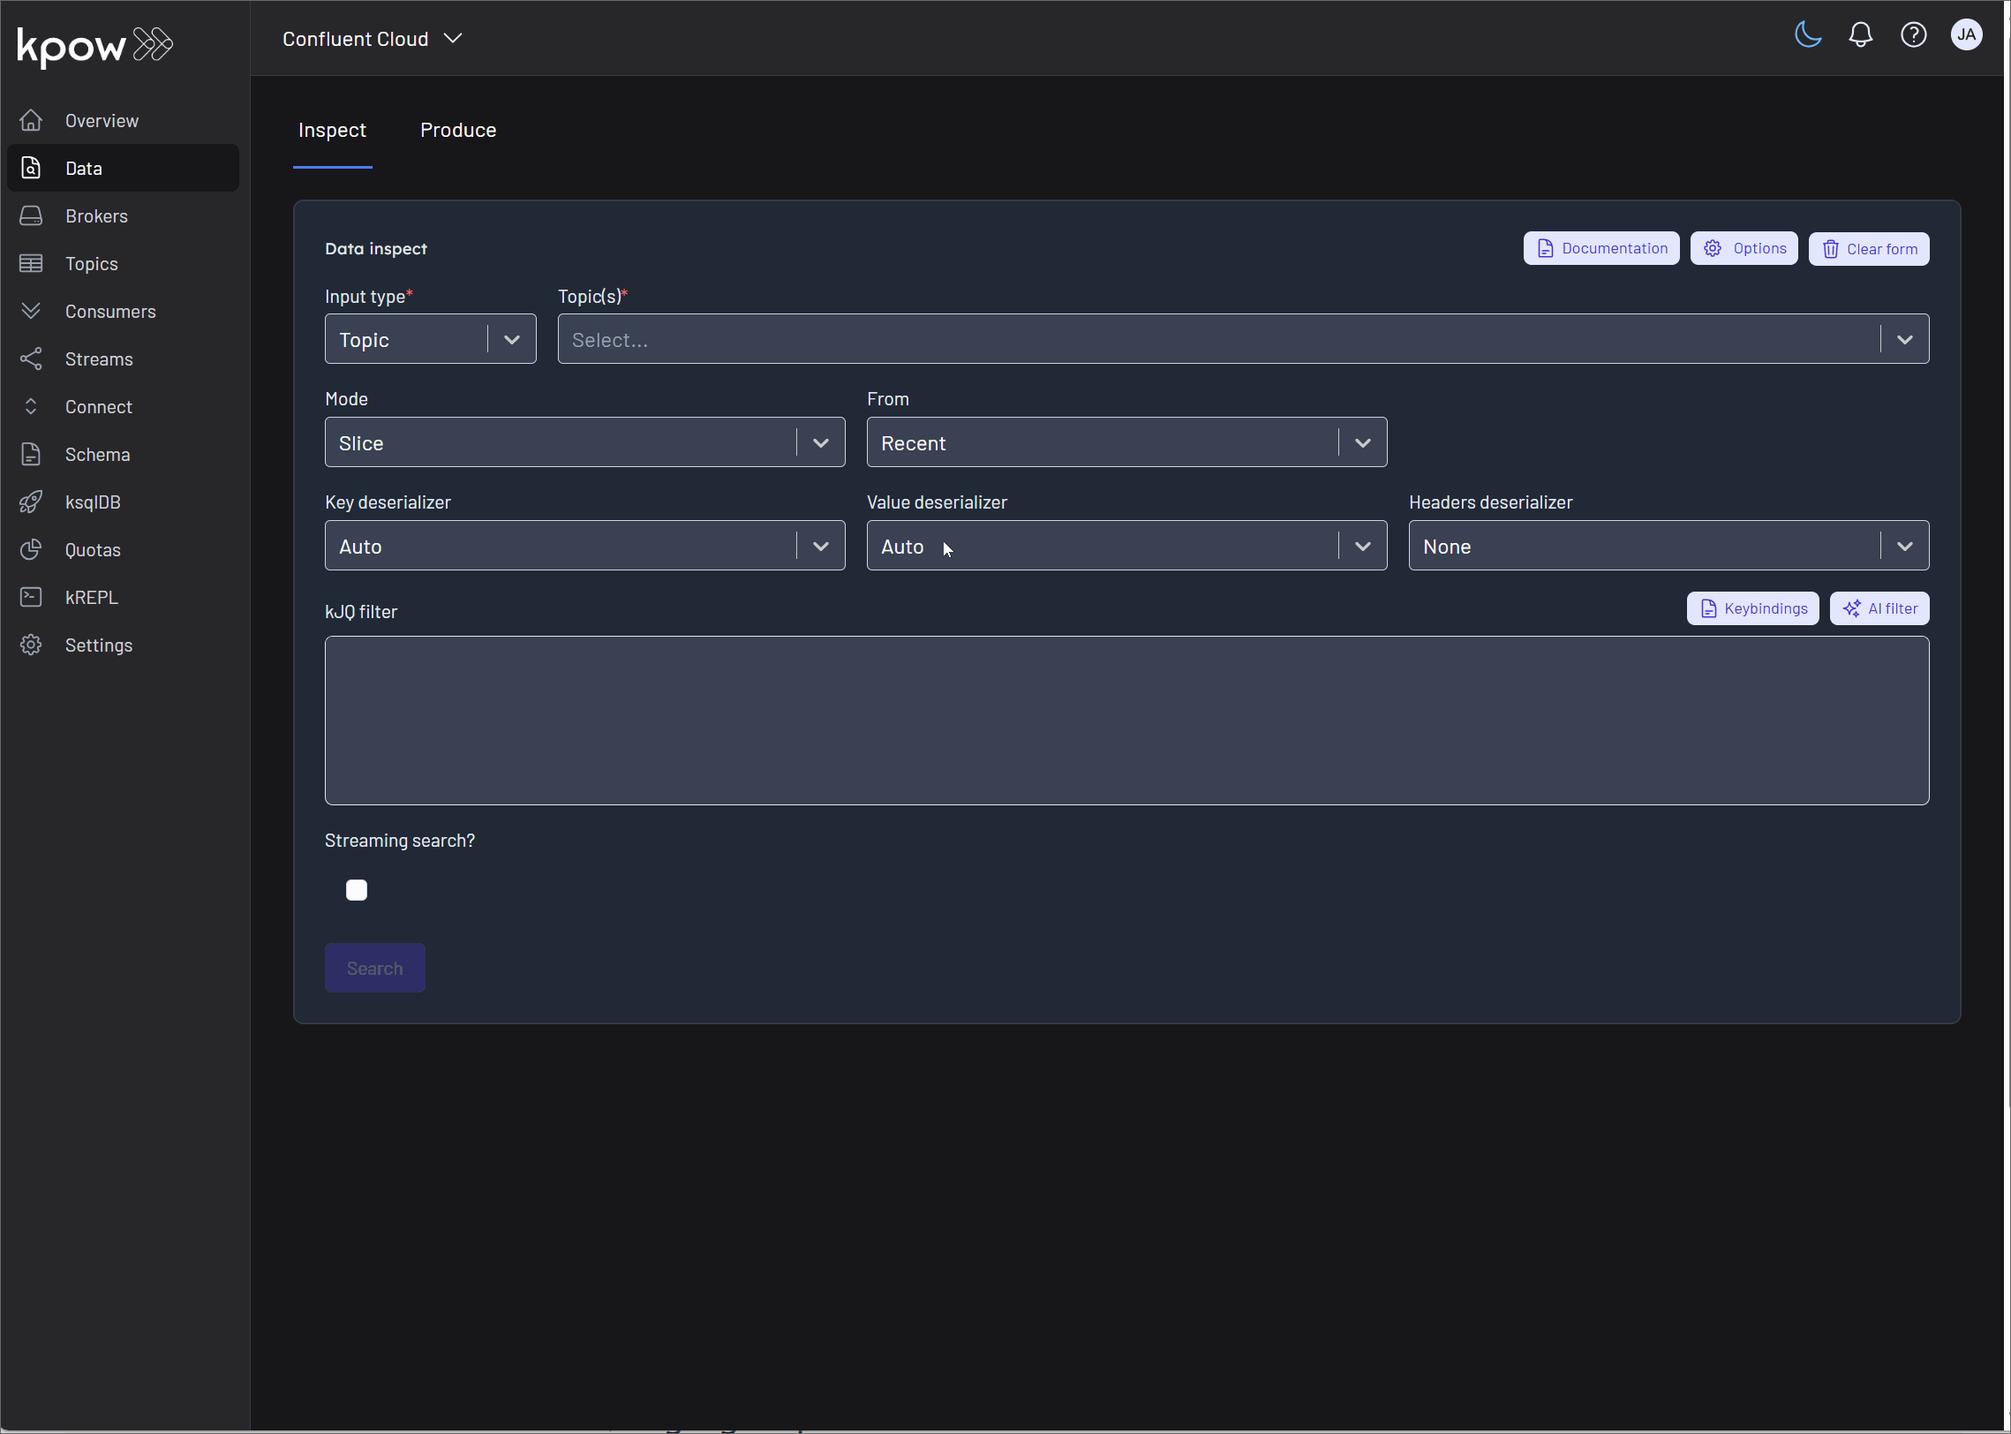This screenshot has width=2011, height=1434.
Task: Open the AI filter assistant
Action: click(1879, 608)
